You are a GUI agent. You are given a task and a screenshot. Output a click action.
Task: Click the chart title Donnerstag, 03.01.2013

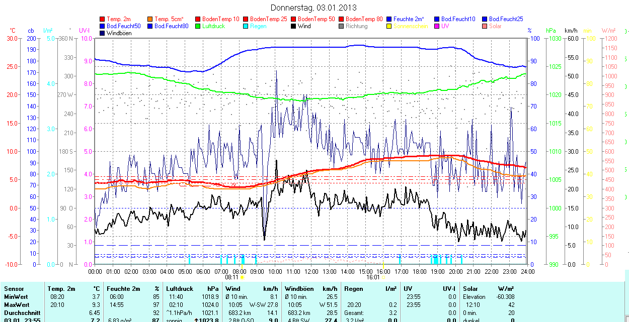point(313,8)
